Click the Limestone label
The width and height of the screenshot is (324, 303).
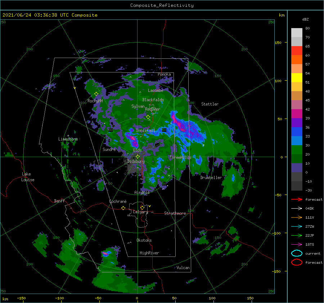click(x=68, y=139)
